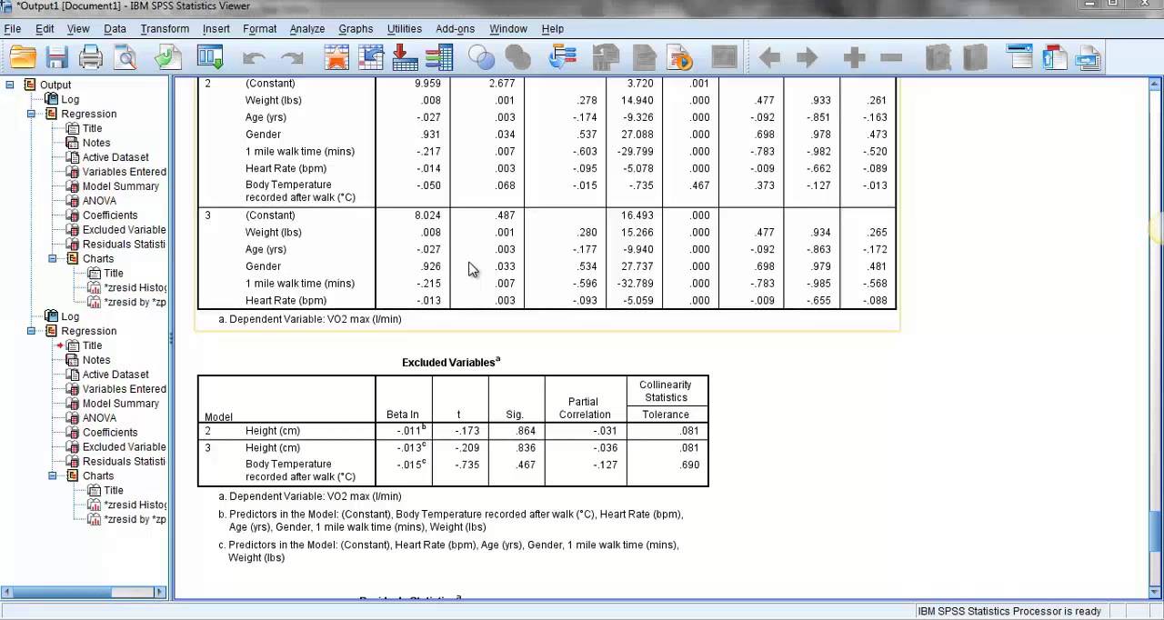1164x620 pixels.
Task: Click the std. error value 2.677 cell
Action: click(501, 84)
